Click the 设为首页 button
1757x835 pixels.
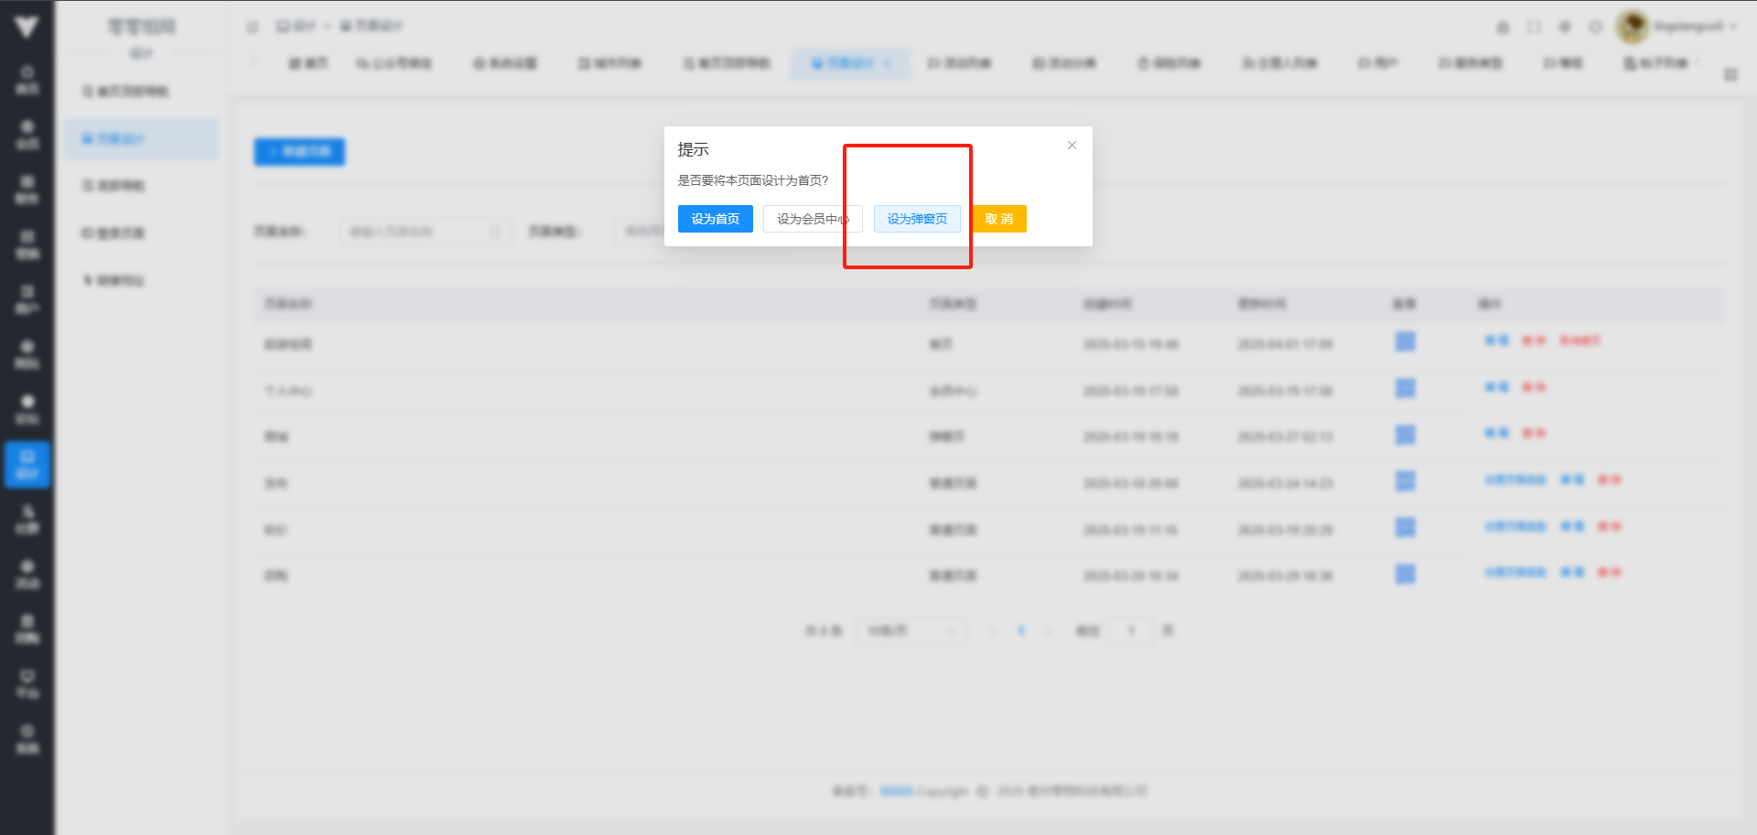(x=715, y=219)
